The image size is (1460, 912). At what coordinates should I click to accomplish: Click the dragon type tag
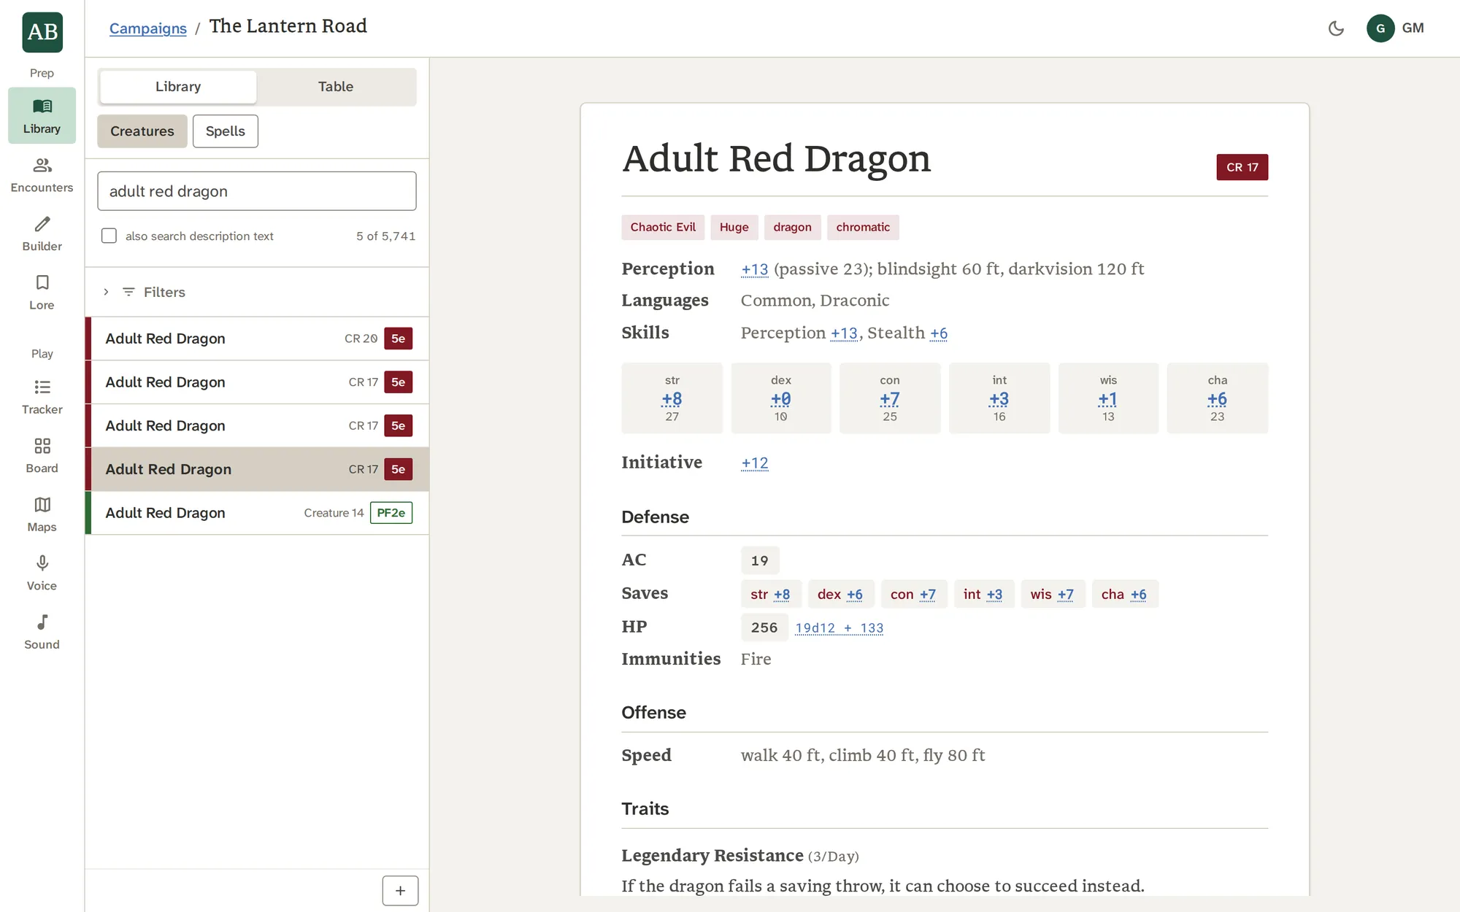pyautogui.click(x=793, y=228)
